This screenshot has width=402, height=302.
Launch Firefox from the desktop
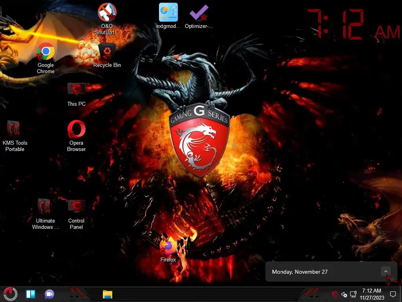[168, 250]
